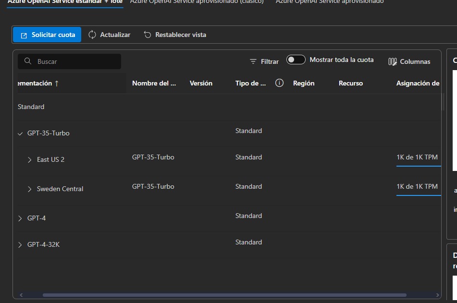457x303 pixels.
Task: Click Standard type in GPT-4-32K row
Action: coord(248,242)
